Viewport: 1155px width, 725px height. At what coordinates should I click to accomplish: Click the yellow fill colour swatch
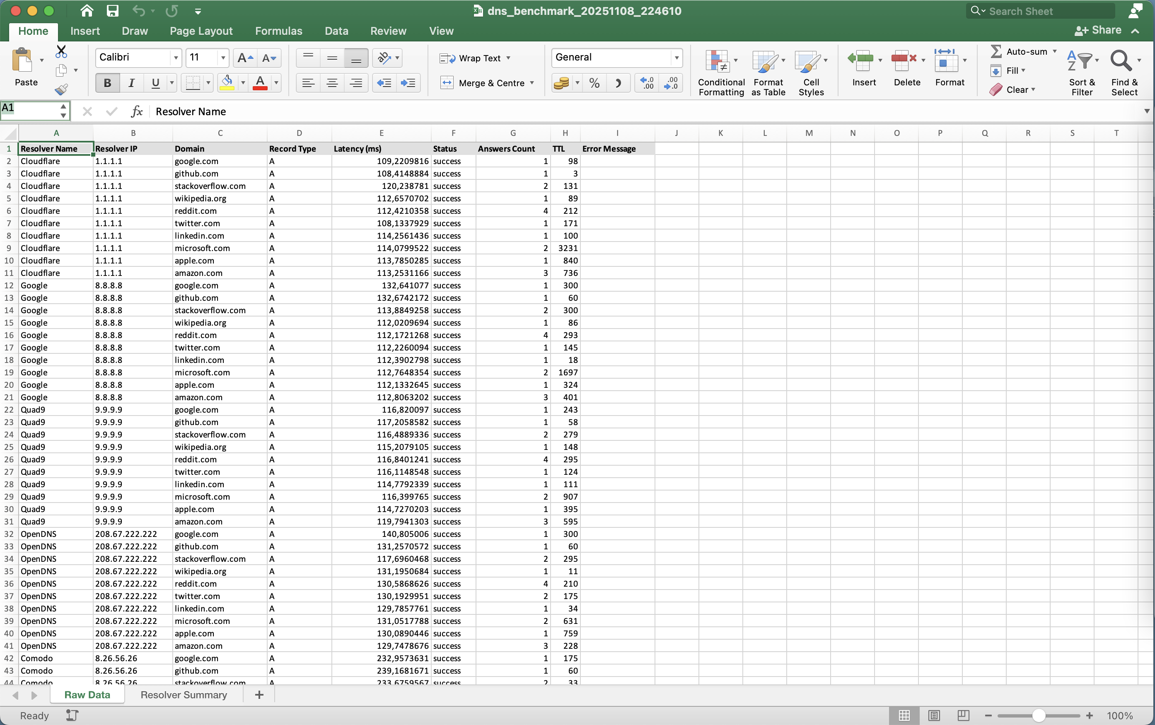[227, 83]
